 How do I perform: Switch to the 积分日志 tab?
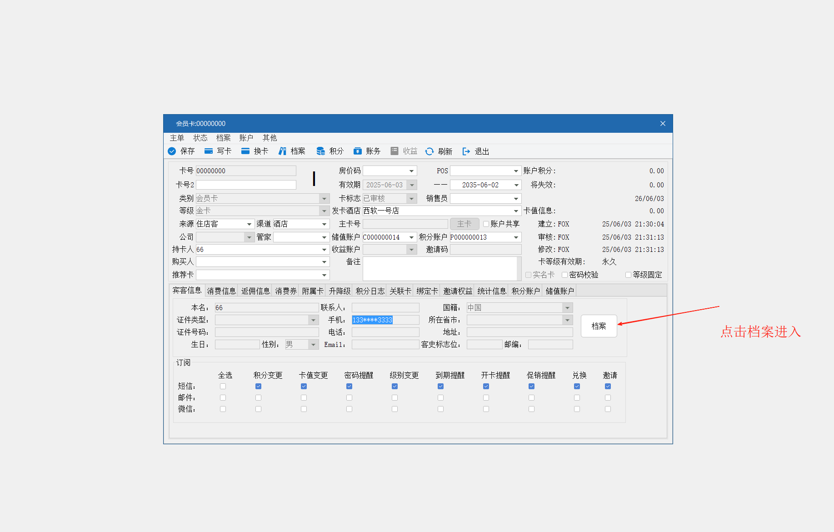coord(370,291)
